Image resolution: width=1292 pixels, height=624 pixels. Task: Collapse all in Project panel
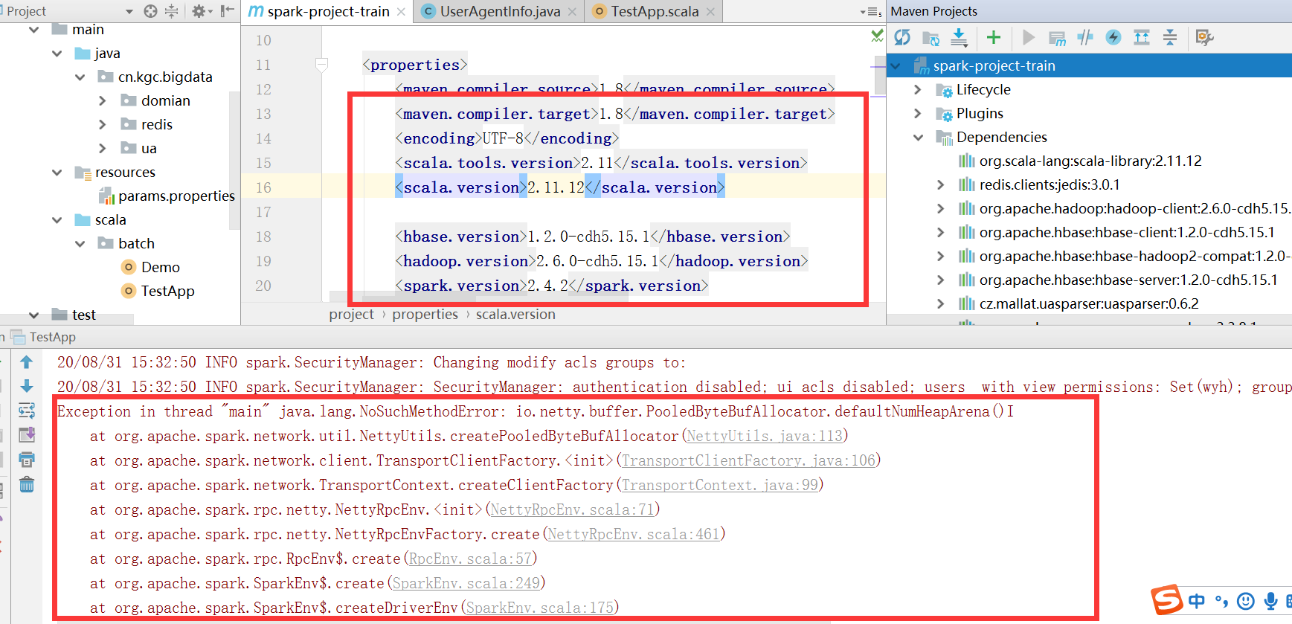coord(172,10)
